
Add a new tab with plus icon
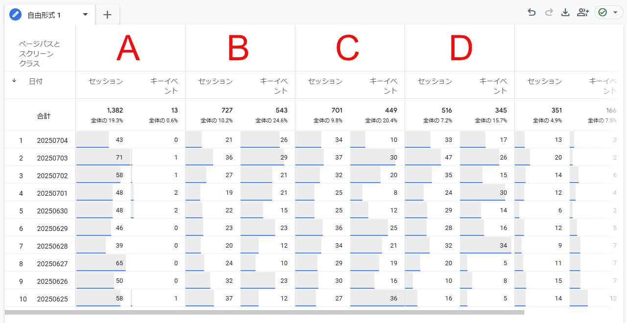[107, 15]
